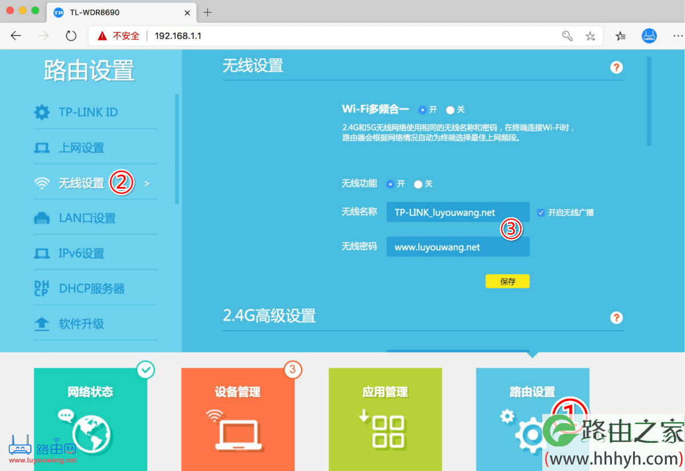Toggle the 开启无线广播 checkbox

pyautogui.click(x=541, y=213)
